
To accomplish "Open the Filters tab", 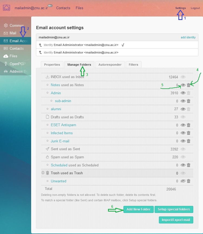I will pos(133,65).
